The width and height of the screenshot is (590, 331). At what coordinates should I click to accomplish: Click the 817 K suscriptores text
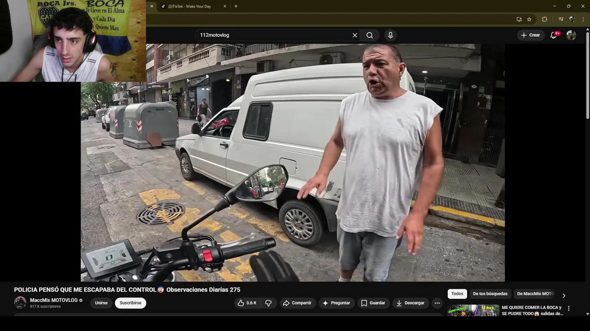point(45,307)
